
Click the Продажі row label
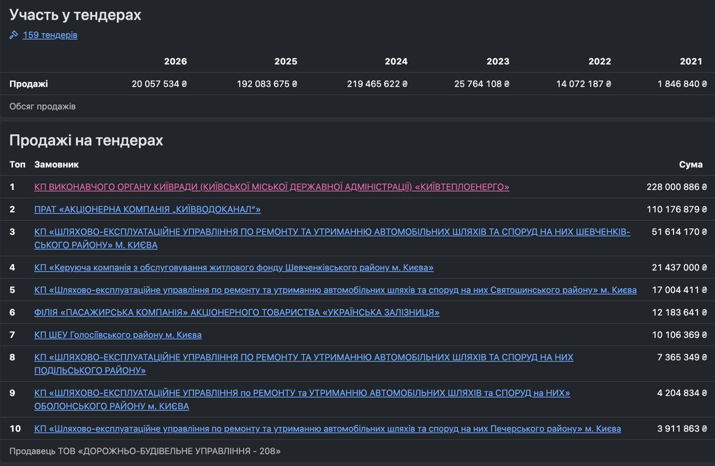pos(28,84)
